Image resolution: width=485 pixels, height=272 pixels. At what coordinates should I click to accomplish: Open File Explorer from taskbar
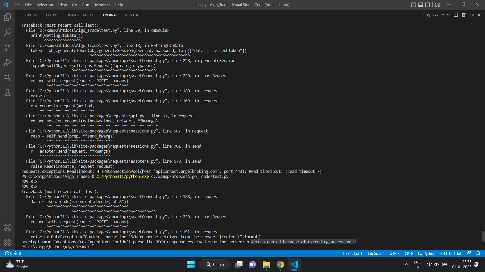[266, 264]
